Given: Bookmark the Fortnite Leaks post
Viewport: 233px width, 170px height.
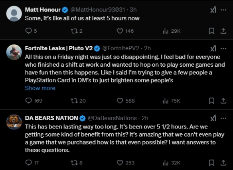Looking at the screenshot, I should click(211, 101).
